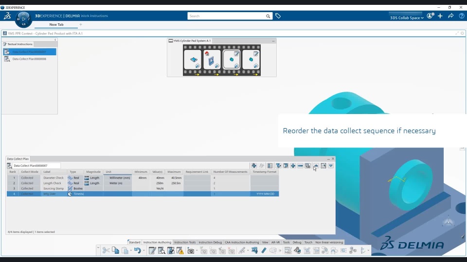This screenshot has width=467, height=262.
Task: Click the Paste icon in the bottom toolbar
Action: pos(125,251)
